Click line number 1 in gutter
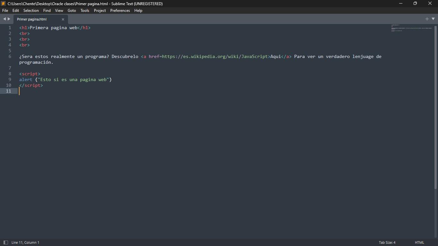This screenshot has height=246, width=438. point(10,28)
